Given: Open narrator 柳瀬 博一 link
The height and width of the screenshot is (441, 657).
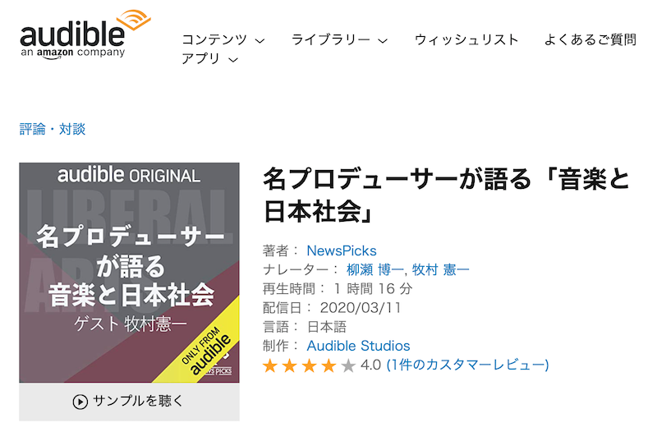Looking at the screenshot, I should [x=375, y=269].
